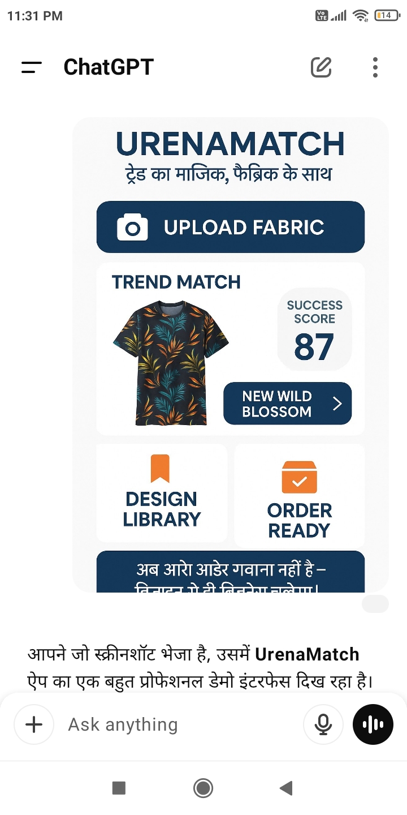Tap the battery indicator in the status bar
This screenshot has height=815, width=407.
[386, 16]
